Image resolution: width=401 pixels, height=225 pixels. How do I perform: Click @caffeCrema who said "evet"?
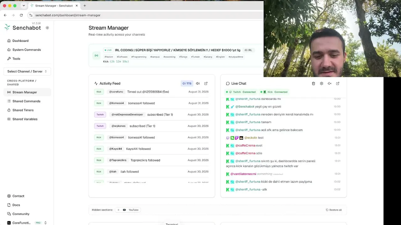[x=245, y=145]
